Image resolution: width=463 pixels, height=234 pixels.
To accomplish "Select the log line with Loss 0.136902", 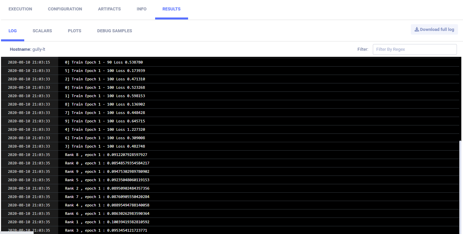I will (105, 104).
